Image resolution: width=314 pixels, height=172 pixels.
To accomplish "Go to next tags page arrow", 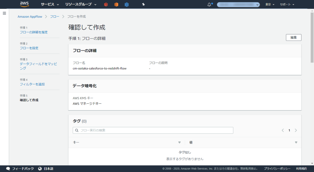I will [296, 130].
